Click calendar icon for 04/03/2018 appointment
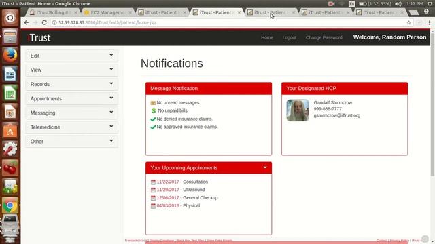The image size is (435, 244). pyautogui.click(x=153, y=206)
